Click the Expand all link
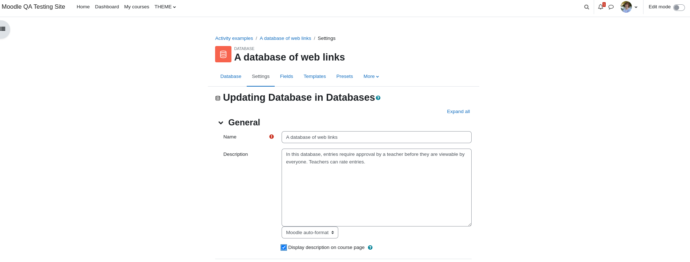Image resolution: width=690 pixels, height=262 pixels. pyautogui.click(x=458, y=112)
